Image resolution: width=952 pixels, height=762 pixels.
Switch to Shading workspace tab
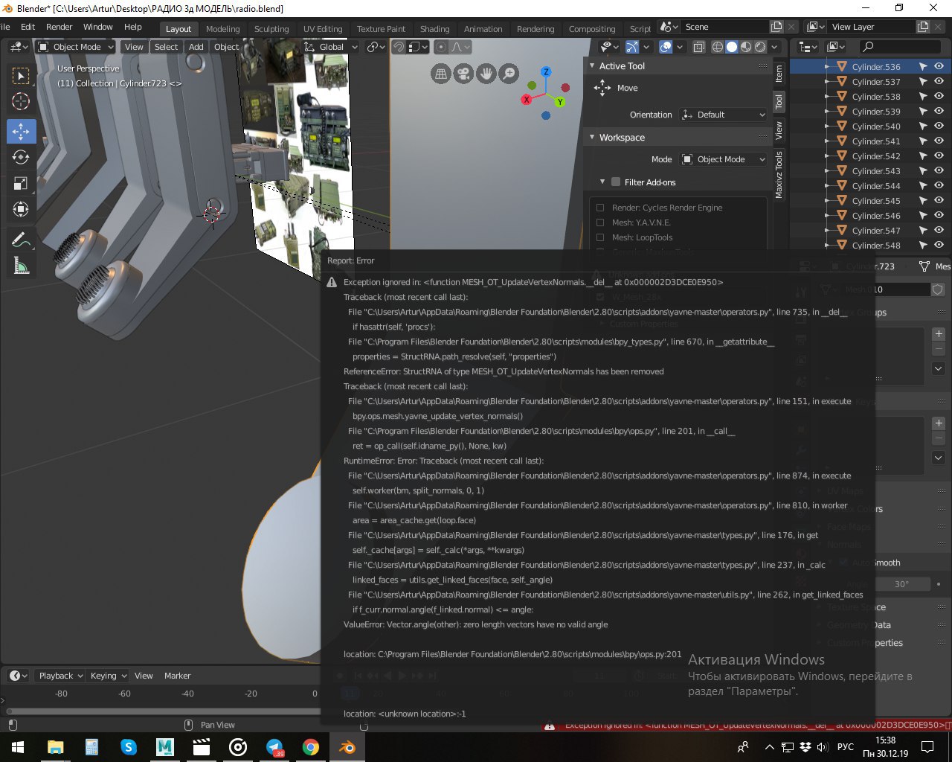[434, 29]
